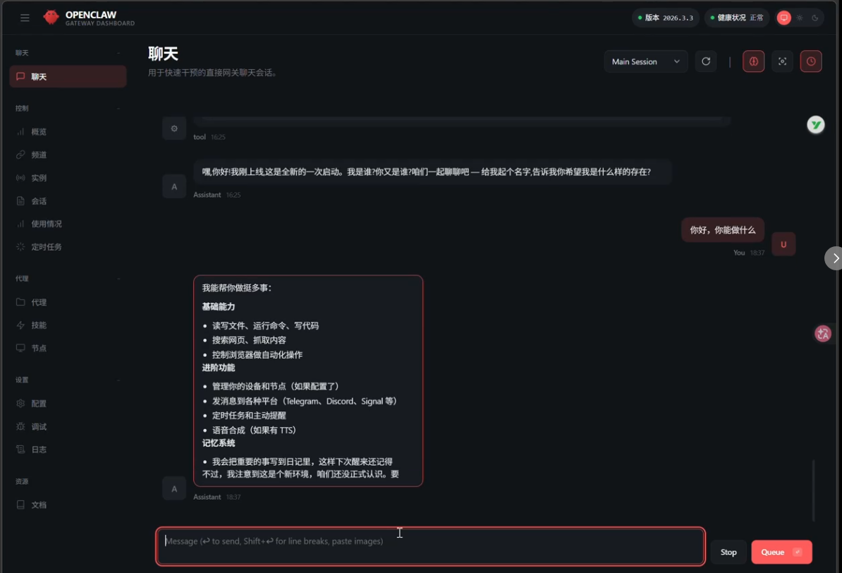Click the red Queue button
842x573 pixels.
[781, 552]
